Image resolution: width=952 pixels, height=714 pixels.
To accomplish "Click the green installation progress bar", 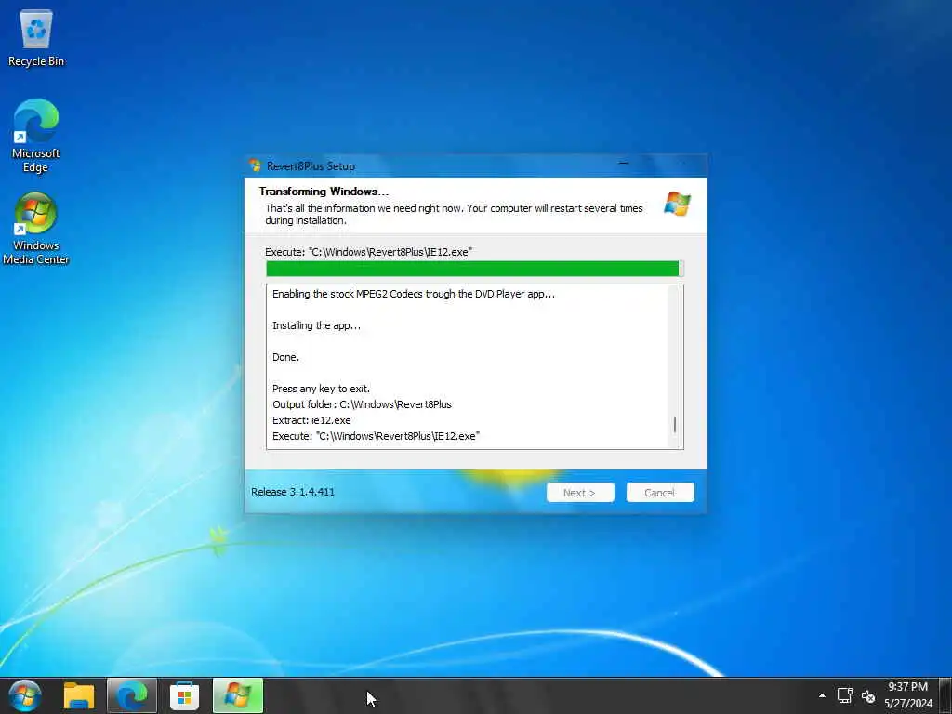I will point(474,269).
